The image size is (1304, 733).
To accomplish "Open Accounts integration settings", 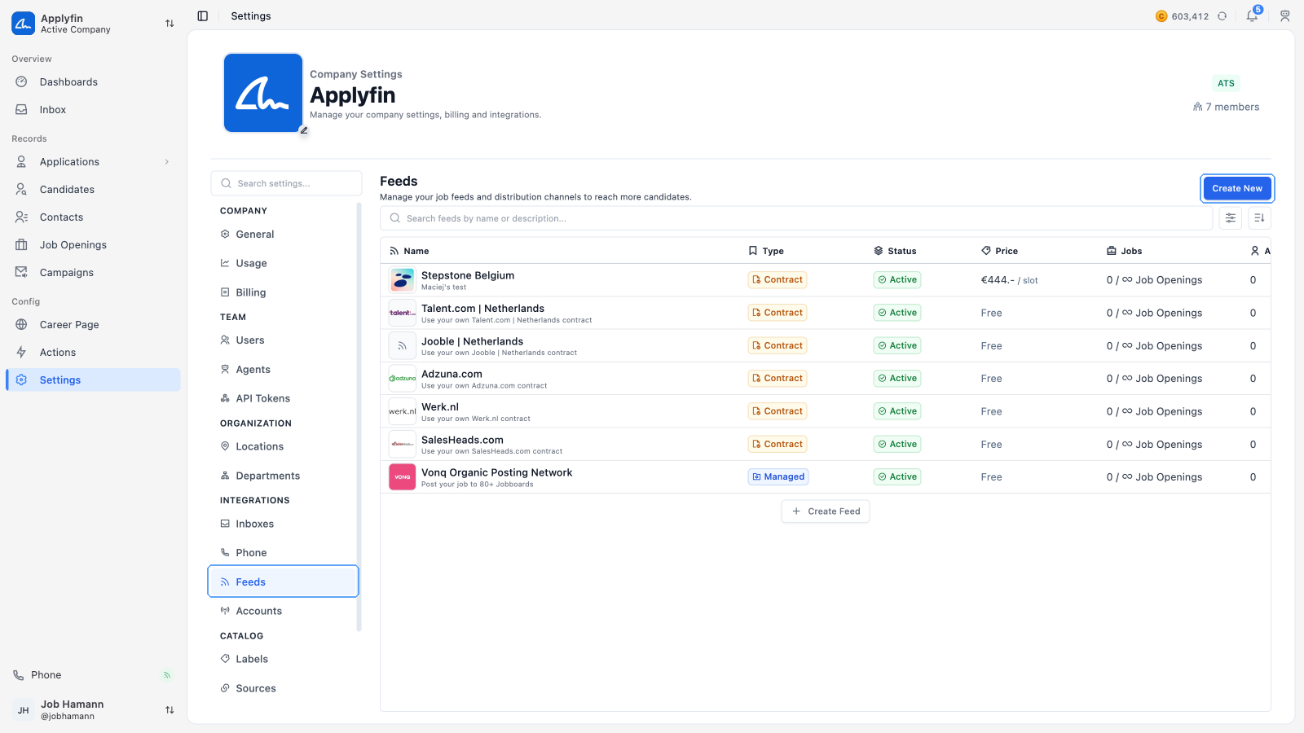I will pos(283,612).
